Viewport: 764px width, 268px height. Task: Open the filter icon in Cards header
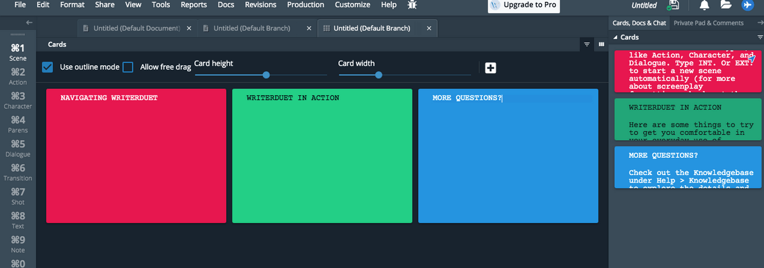pyautogui.click(x=586, y=45)
